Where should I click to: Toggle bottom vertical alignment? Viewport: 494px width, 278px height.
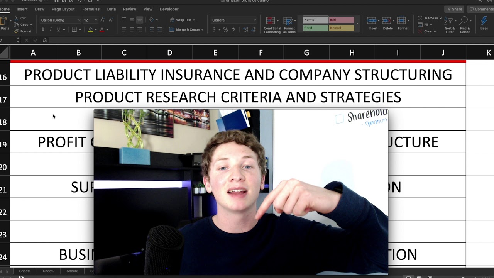tap(139, 20)
